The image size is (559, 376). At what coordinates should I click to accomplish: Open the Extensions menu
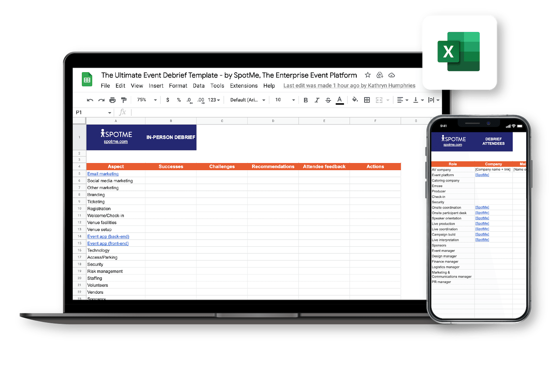click(x=244, y=86)
